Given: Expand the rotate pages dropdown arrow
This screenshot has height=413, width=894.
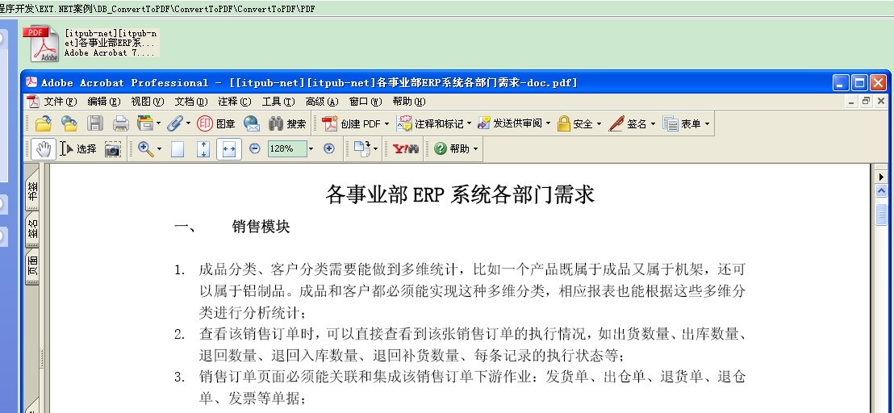Looking at the screenshot, I should pos(376,149).
